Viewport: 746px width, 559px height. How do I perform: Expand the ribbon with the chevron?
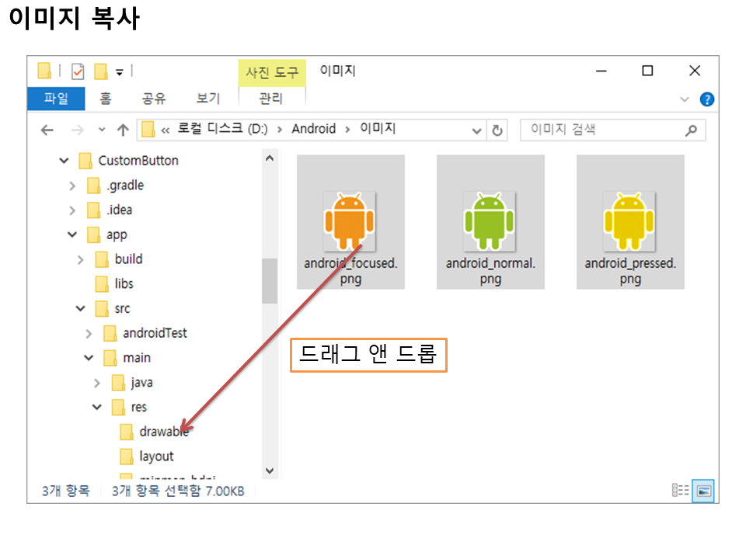[685, 99]
